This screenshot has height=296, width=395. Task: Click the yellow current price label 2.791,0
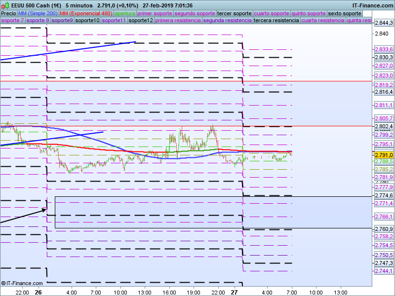(x=383, y=155)
